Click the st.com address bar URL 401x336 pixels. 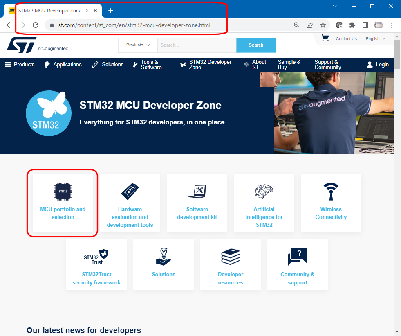[x=134, y=25]
